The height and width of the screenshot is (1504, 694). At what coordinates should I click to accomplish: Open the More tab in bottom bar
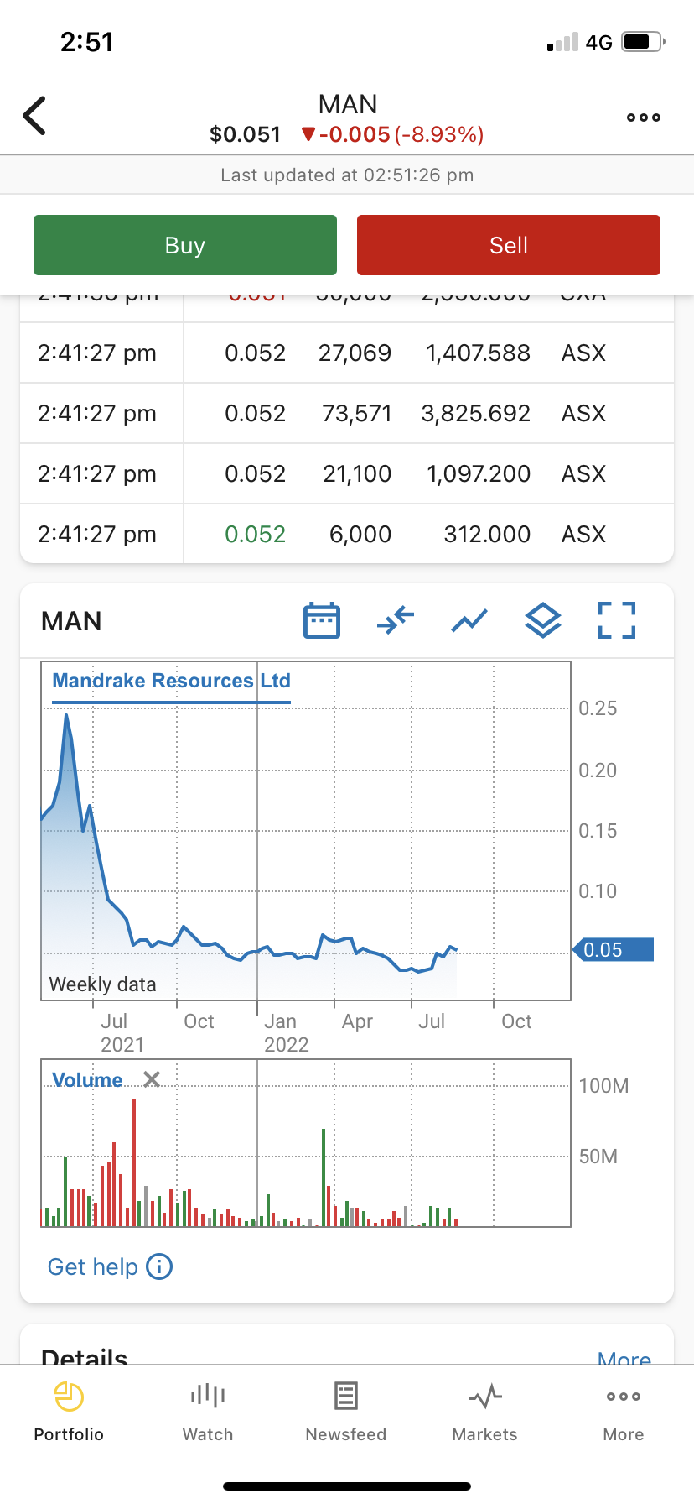[624, 1412]
